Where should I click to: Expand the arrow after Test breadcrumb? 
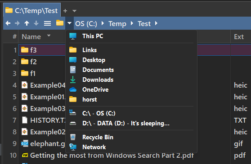pos(156,23)
